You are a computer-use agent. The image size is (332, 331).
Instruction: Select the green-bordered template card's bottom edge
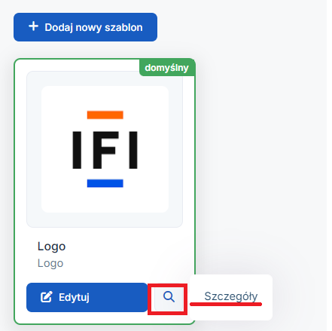click(x=105, y=324)
